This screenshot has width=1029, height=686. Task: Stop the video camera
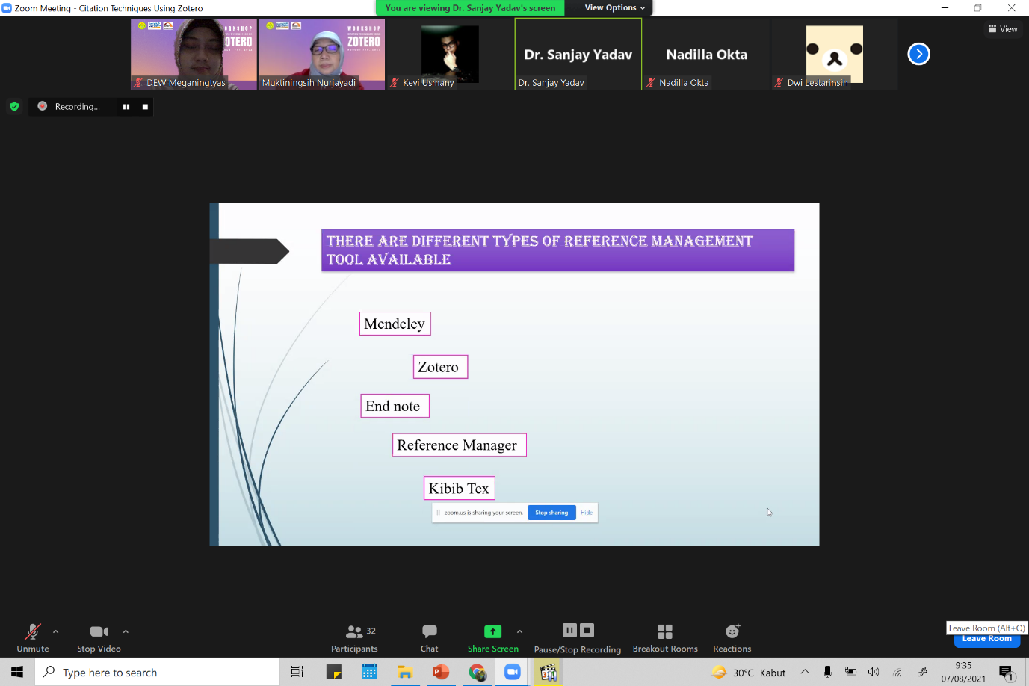(99, 637)
